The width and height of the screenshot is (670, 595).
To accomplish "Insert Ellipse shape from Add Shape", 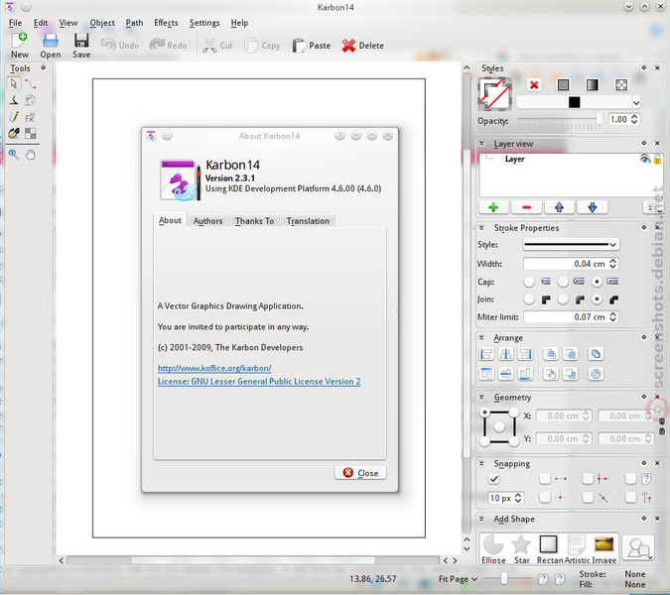I will click(x=493, y=549).
